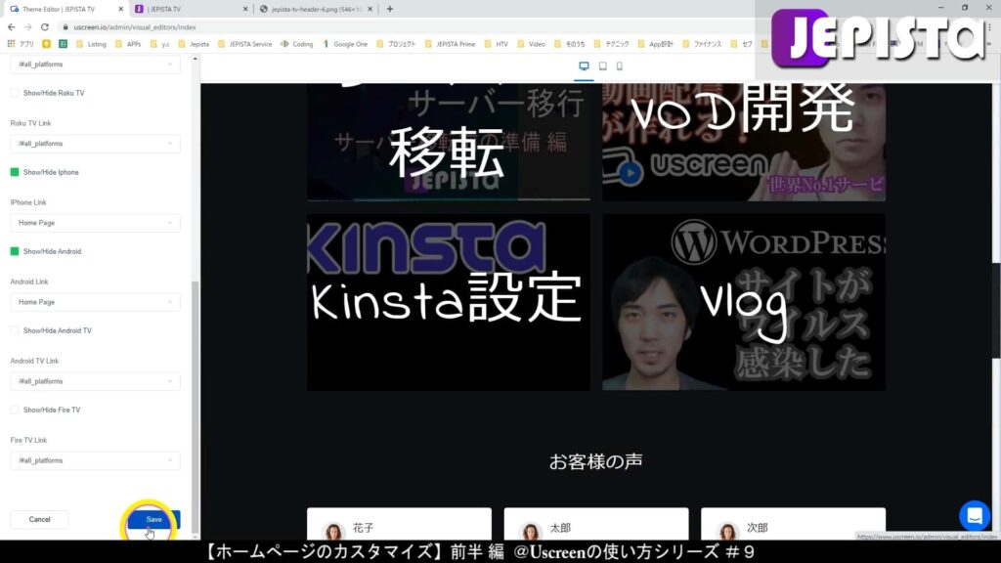Open the テクニック bookmark folder
This screenshot has height=563, width=1001.
click(611, 44)
